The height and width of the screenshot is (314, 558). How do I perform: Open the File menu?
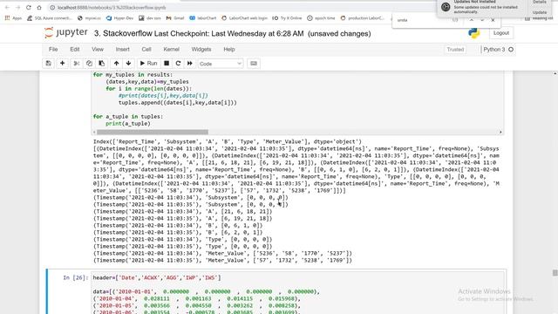pyautogui.click(x=53, y=50)
